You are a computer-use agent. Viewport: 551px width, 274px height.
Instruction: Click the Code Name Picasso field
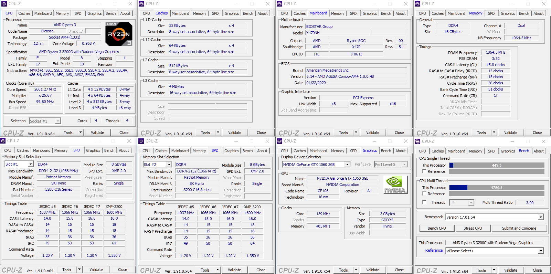(47, 31)
